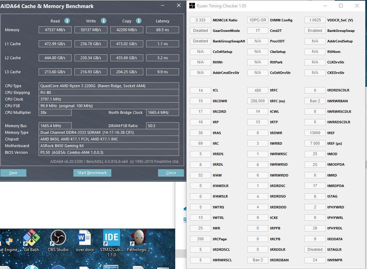Image resolution: width=367 pixels, height=269 pixels.
Task: Click the CPU Stepping field RV-B0
Action: (109, 92)
